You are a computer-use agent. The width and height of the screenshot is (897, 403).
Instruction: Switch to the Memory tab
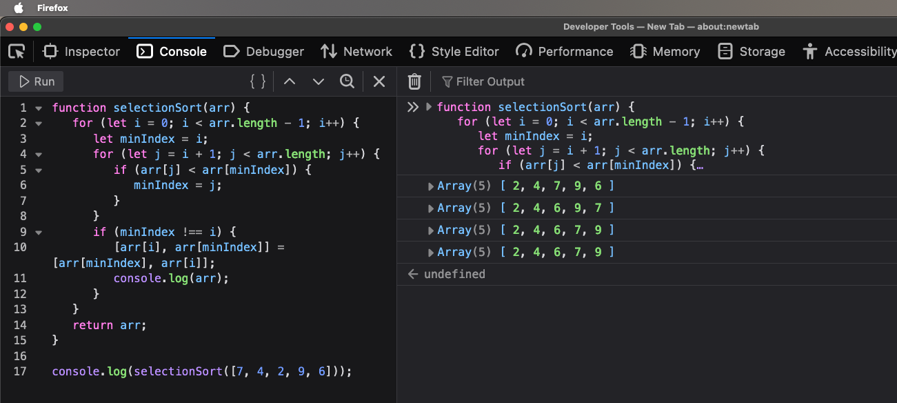665,51
